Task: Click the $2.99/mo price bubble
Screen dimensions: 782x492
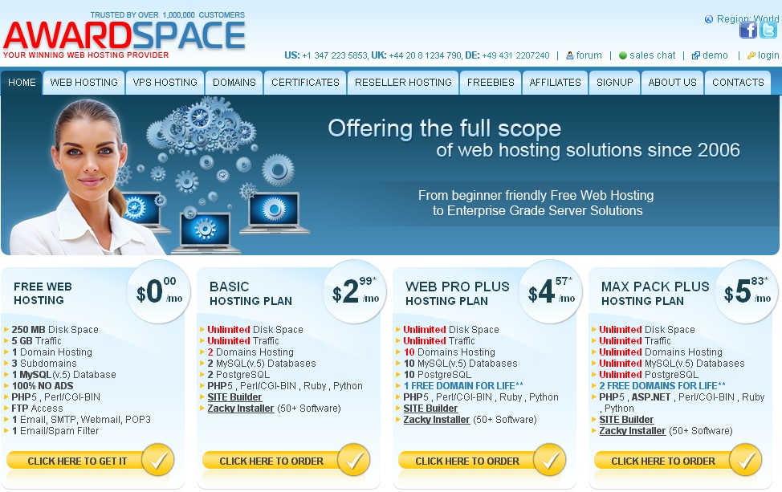Action: coord(355,291)
